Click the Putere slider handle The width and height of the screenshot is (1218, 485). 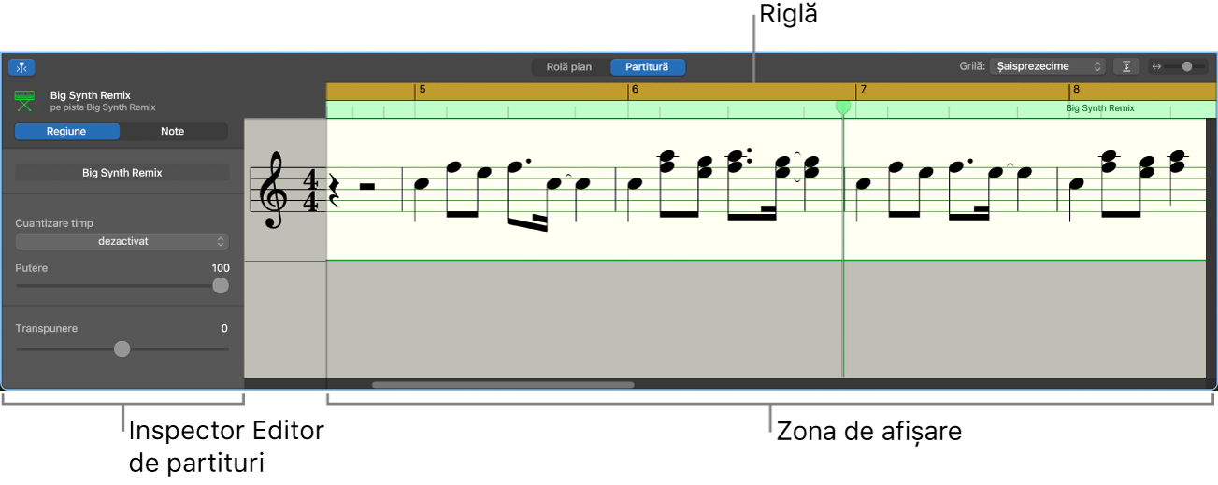coord(221,286)
